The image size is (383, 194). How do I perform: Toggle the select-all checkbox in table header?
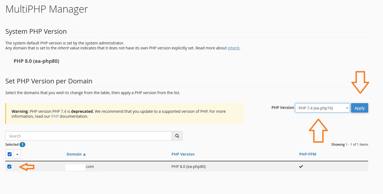click(10, 154)
